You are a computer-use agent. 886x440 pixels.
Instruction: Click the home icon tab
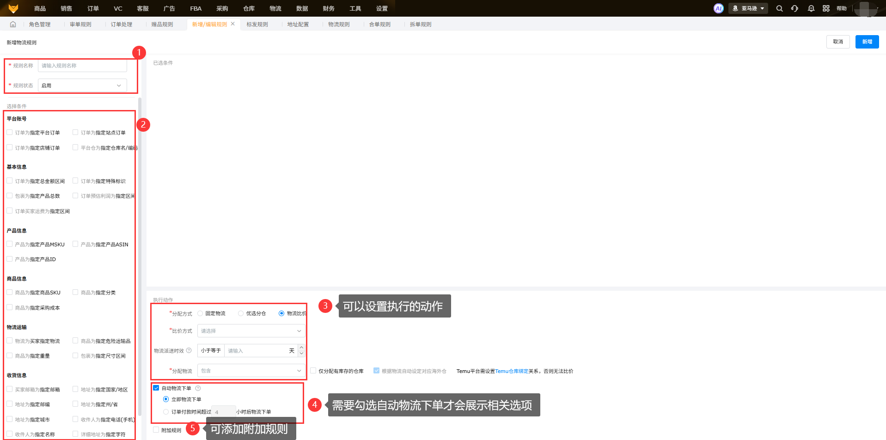pyautogui.click(x=13, y=24)
